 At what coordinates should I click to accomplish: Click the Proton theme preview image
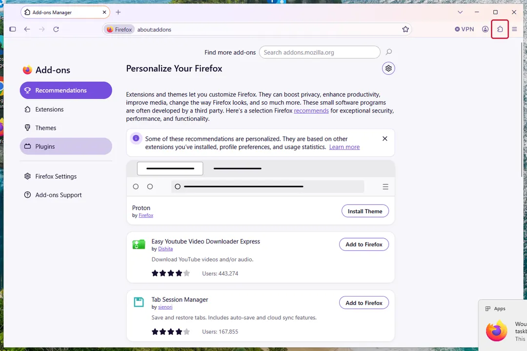click(261, 178)
